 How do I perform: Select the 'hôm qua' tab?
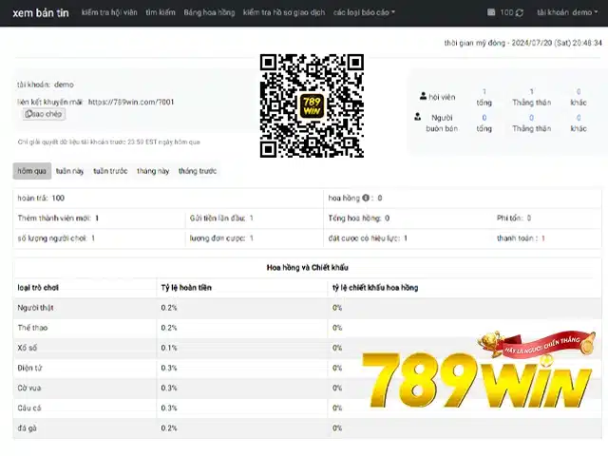tap(31, 171)
